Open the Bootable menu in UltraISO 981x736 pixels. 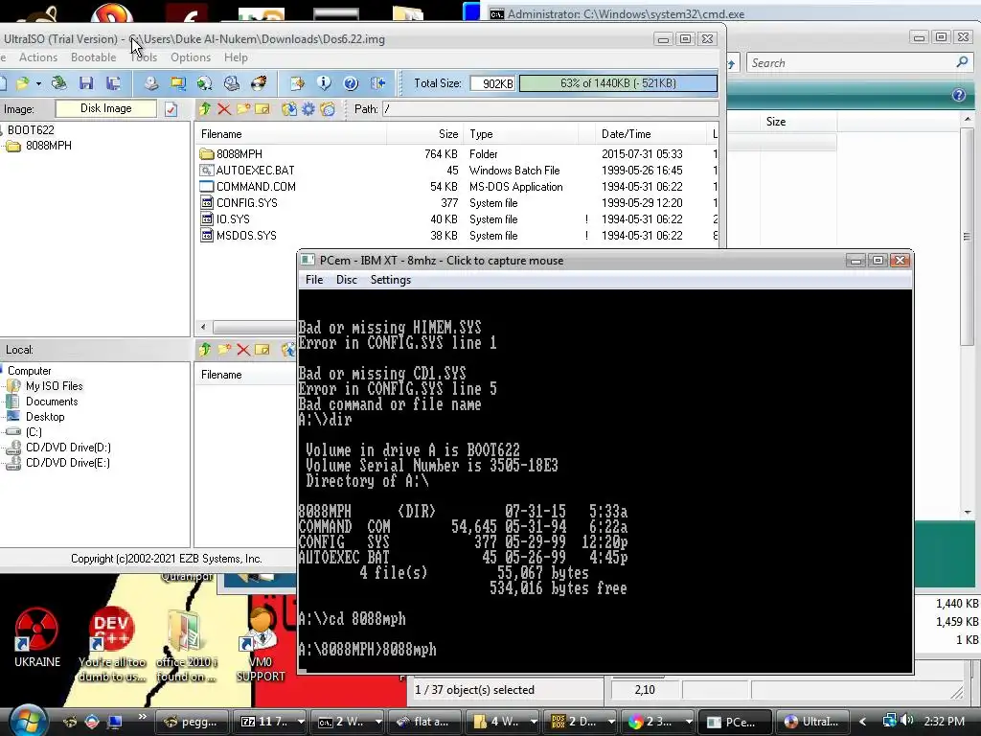pos(93,57)
